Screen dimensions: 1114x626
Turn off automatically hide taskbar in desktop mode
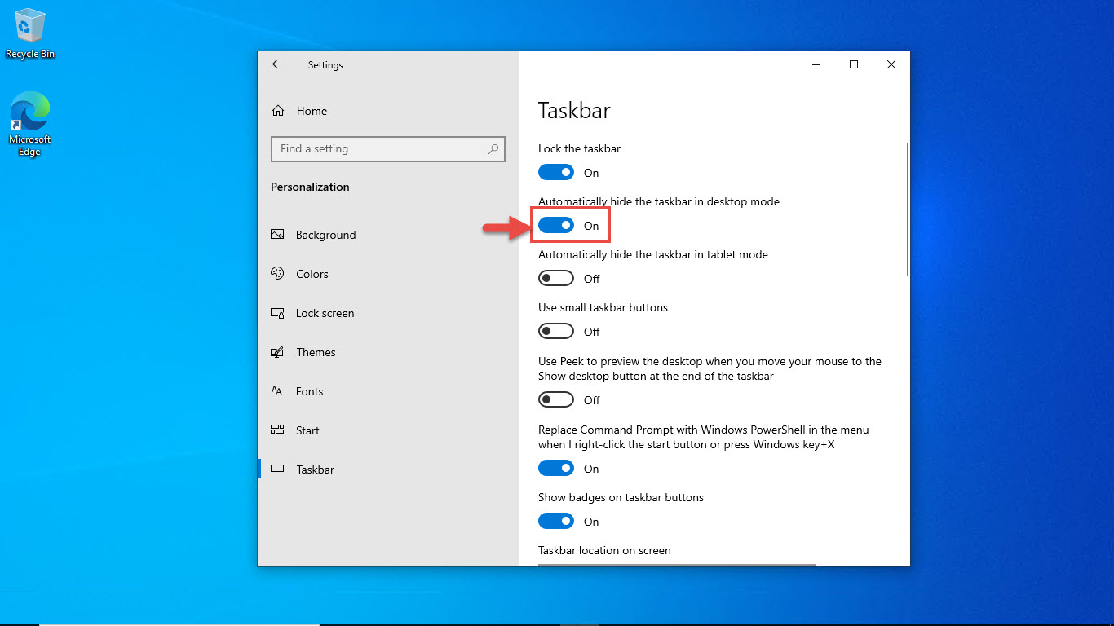[556, 225]
